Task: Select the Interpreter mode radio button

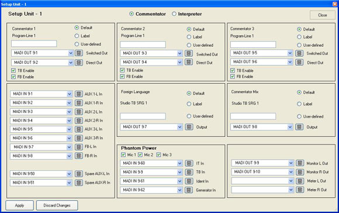Action: pos(174,14)
